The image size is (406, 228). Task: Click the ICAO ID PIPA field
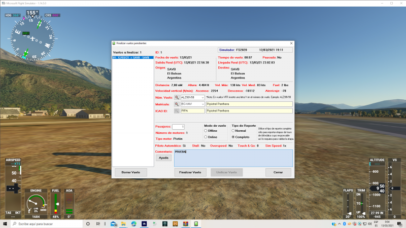coord(193,110)
